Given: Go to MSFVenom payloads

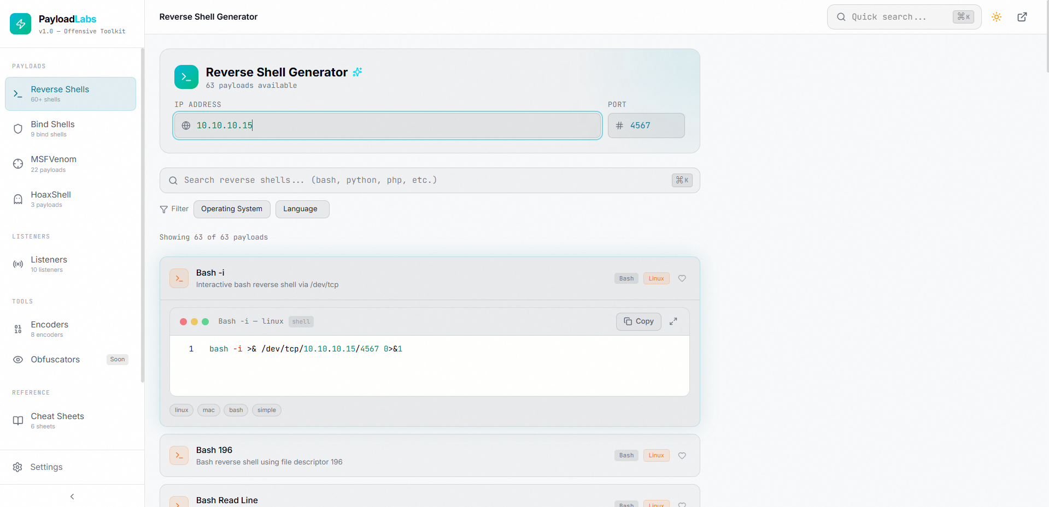Looking at the screenshot, I should pos(71,164).
